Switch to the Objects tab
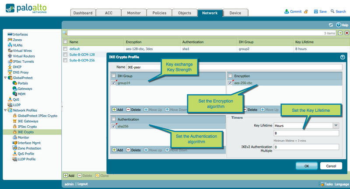This screenshot has height=189, width=350. point(185,13)
